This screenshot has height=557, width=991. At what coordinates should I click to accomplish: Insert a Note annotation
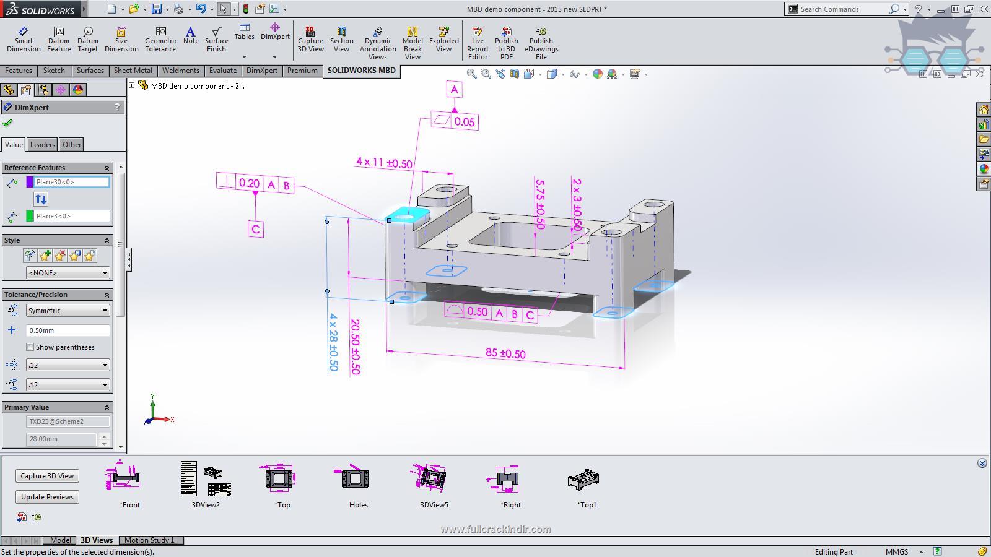tap(191, 36)
